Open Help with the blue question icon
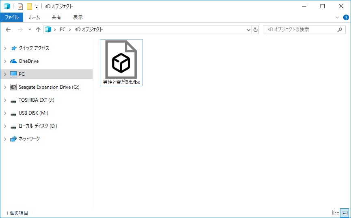 click(346, 17)
